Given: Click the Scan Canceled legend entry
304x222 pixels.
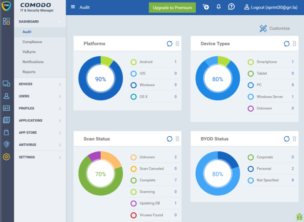Looking at the screenshot, I should [x=152, y=168].
